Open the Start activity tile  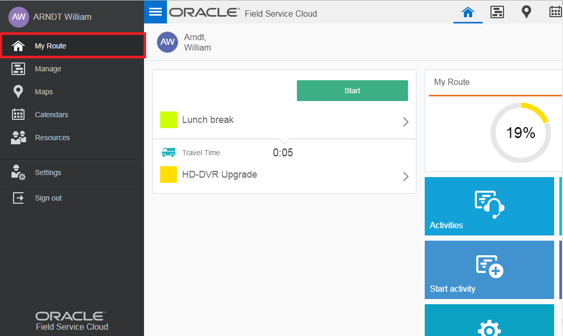click(489, 270)
